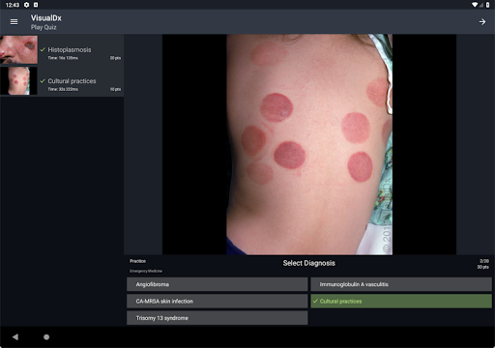Click the 10 pts score for Cultural practices
Viewport: 495px width, 348px height.
click(x=115, y=89)
